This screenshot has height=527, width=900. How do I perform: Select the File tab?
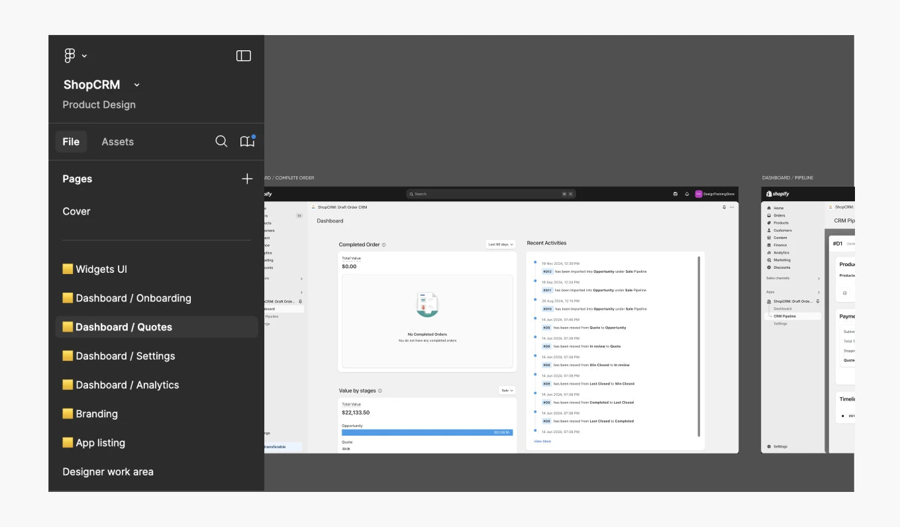[x=71, y=142]
